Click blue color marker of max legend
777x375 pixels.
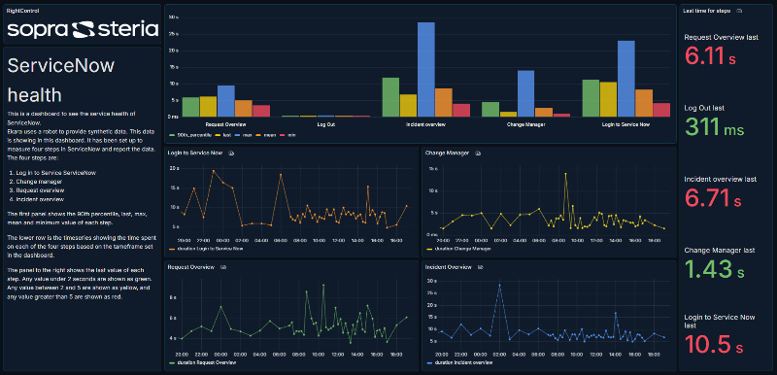pos(237,135)
